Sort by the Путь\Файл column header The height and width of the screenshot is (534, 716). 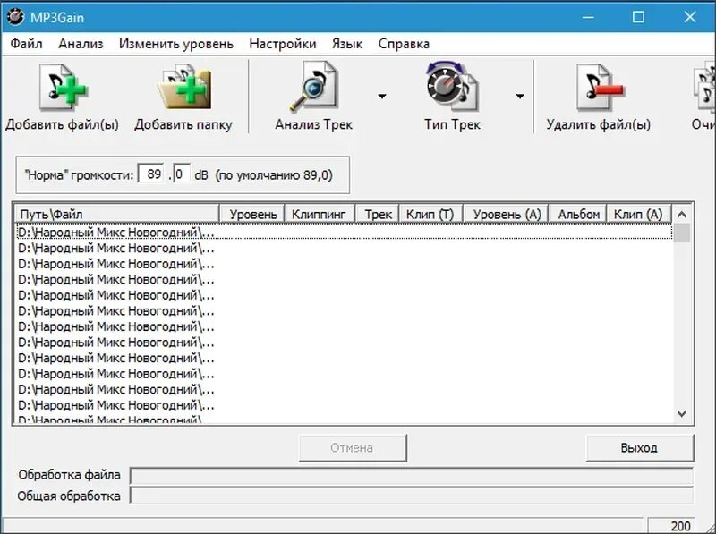click(117, 214)
